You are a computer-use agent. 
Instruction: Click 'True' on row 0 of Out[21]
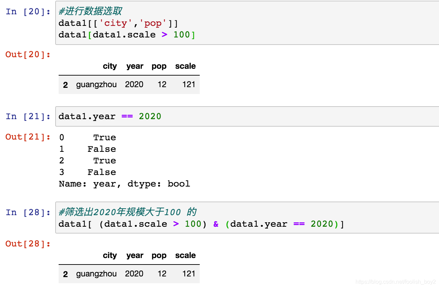pos(105,138)
